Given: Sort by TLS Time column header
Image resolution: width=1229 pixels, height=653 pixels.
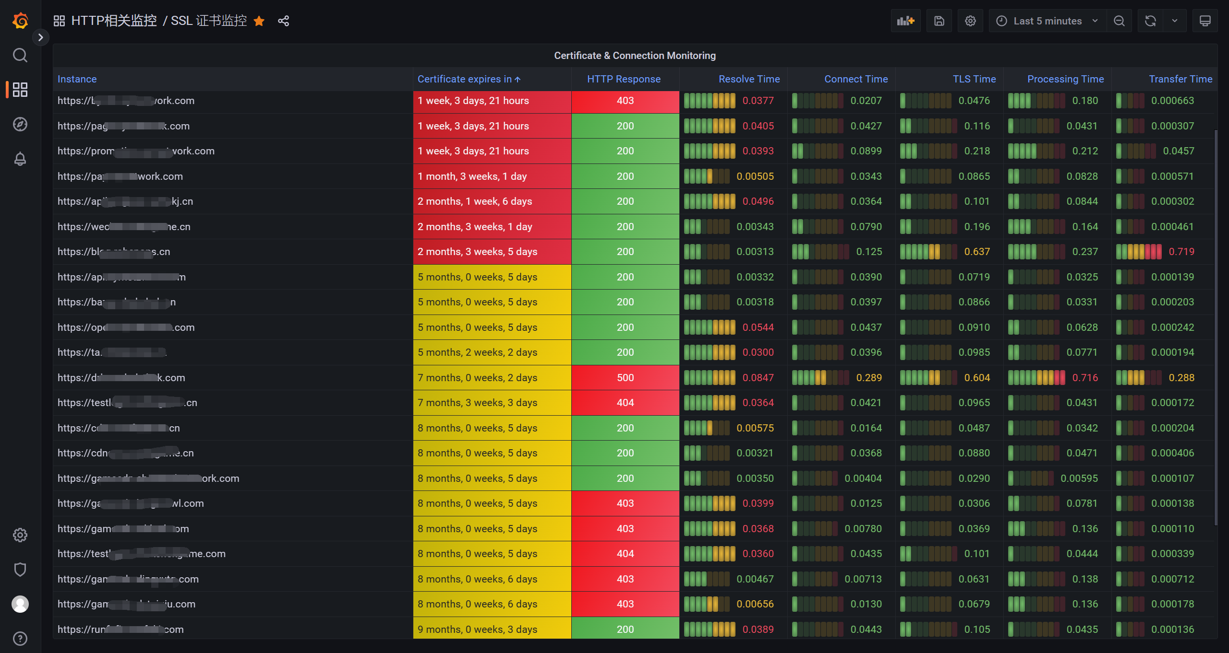Looking at the screenshot, I should click(974, 79).
